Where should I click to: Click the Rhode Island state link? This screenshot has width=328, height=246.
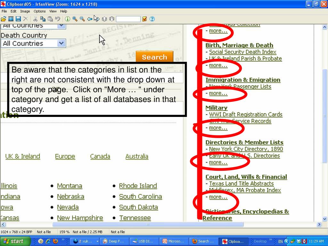pos(138,186)
